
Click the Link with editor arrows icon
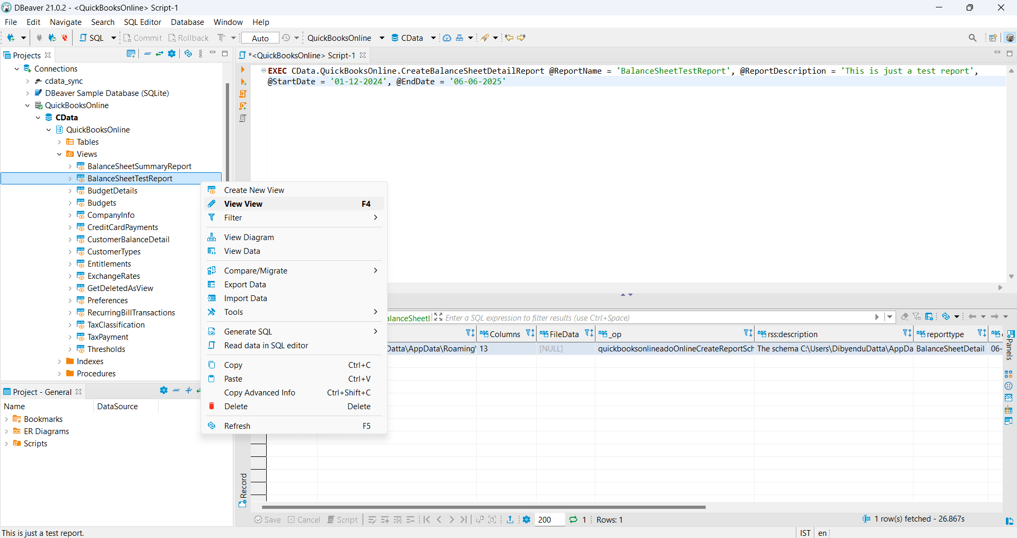[159, 54]
